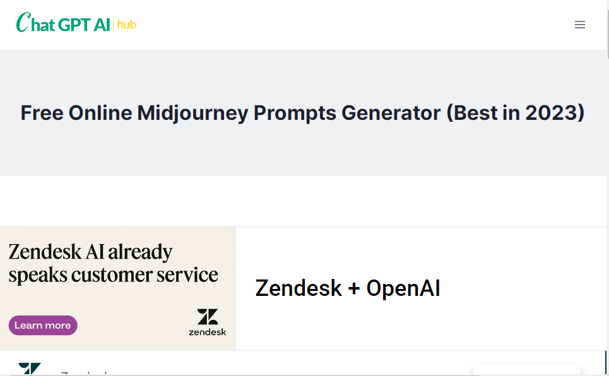Screen dimensions: 609x376
Task: Click '(Best in 2023)' in the page title
Action: tap(516, 113)
